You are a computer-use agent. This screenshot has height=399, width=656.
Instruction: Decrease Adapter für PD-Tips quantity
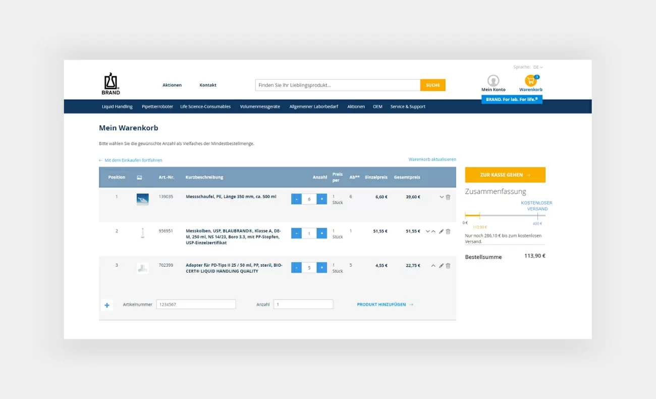(296, 268)
